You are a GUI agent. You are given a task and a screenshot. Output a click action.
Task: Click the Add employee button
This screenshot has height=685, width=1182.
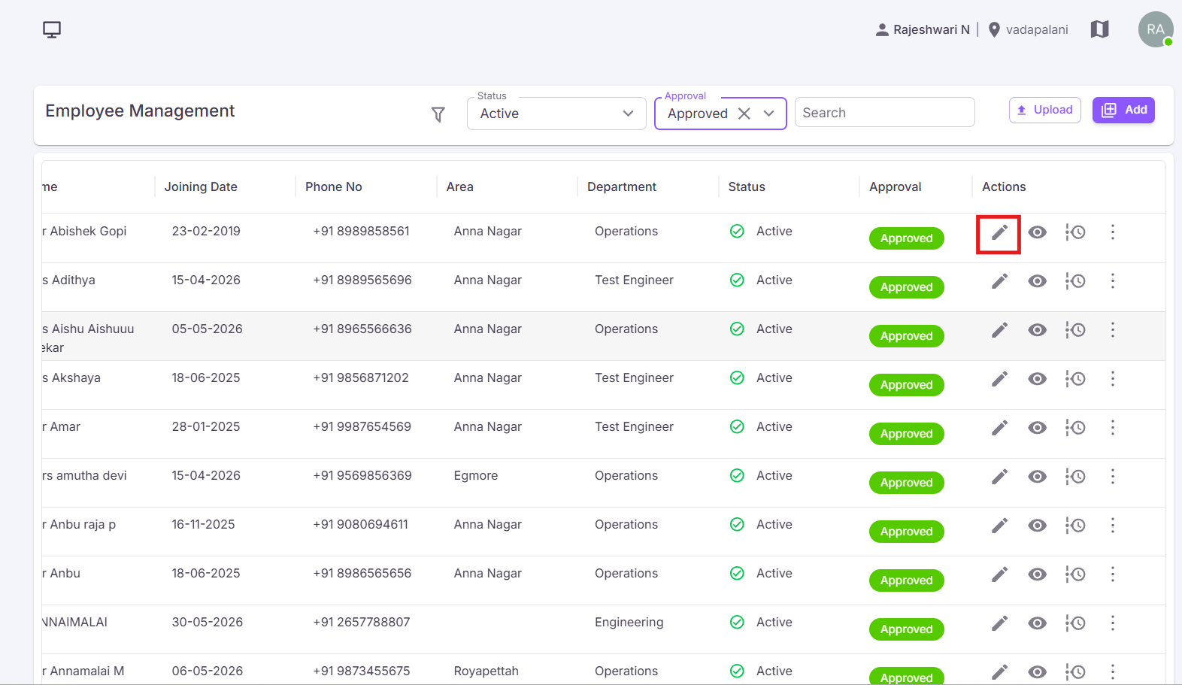pyautogui.click(x=1123, y=110)
